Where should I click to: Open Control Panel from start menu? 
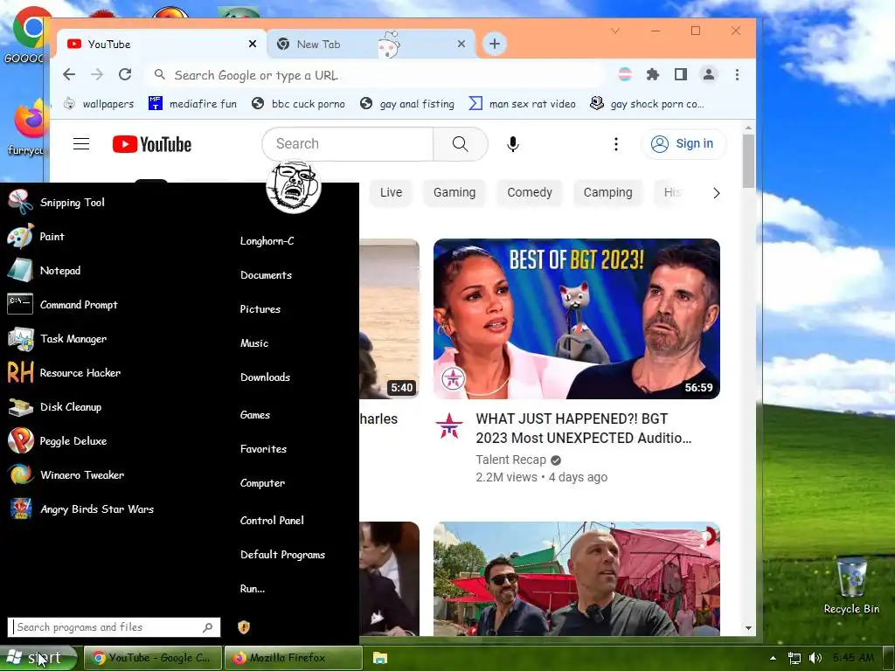[273, 521]
